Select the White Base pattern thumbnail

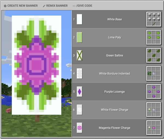click(x=80, y=19)
